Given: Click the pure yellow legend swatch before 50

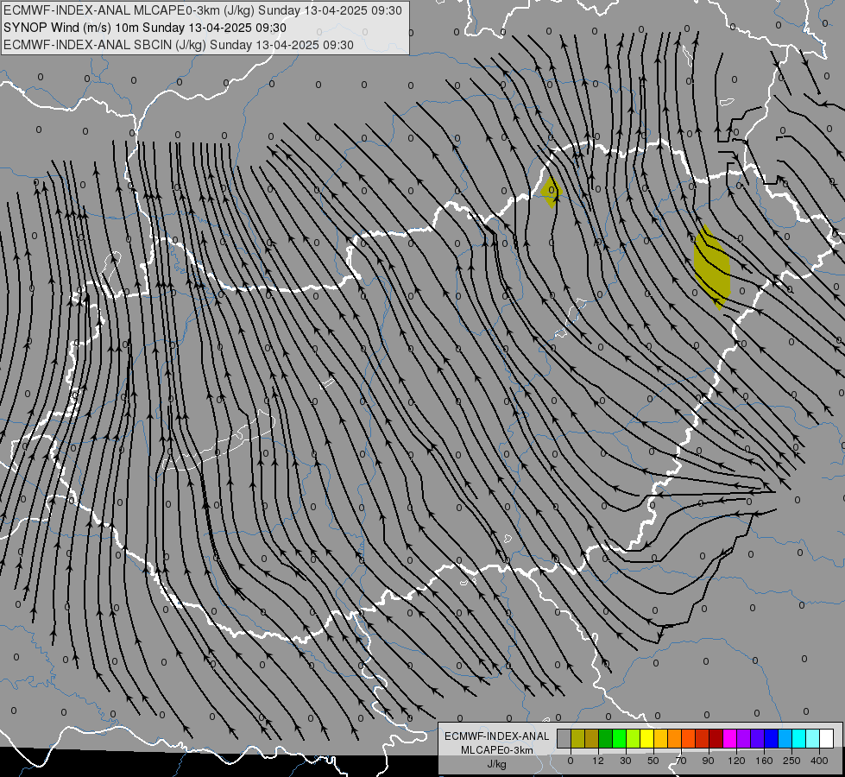Looking at the screenshot, I should [647, 739].
